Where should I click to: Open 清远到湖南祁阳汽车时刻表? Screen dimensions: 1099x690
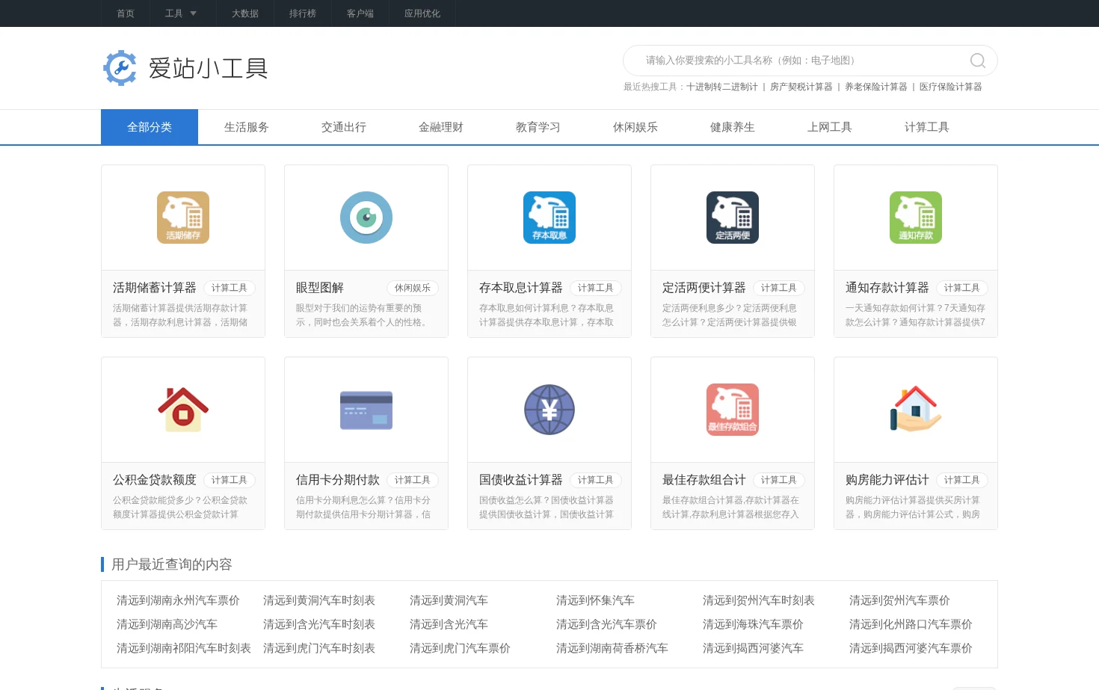184,648
